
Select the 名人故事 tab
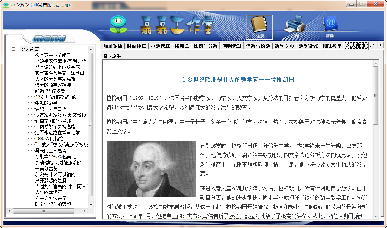tap(356, 46)
